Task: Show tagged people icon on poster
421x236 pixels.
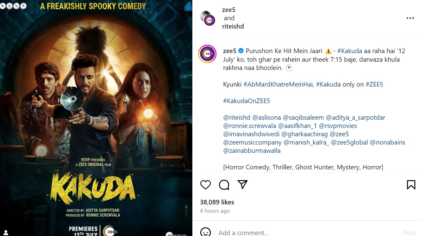Action: click(6, 233)
